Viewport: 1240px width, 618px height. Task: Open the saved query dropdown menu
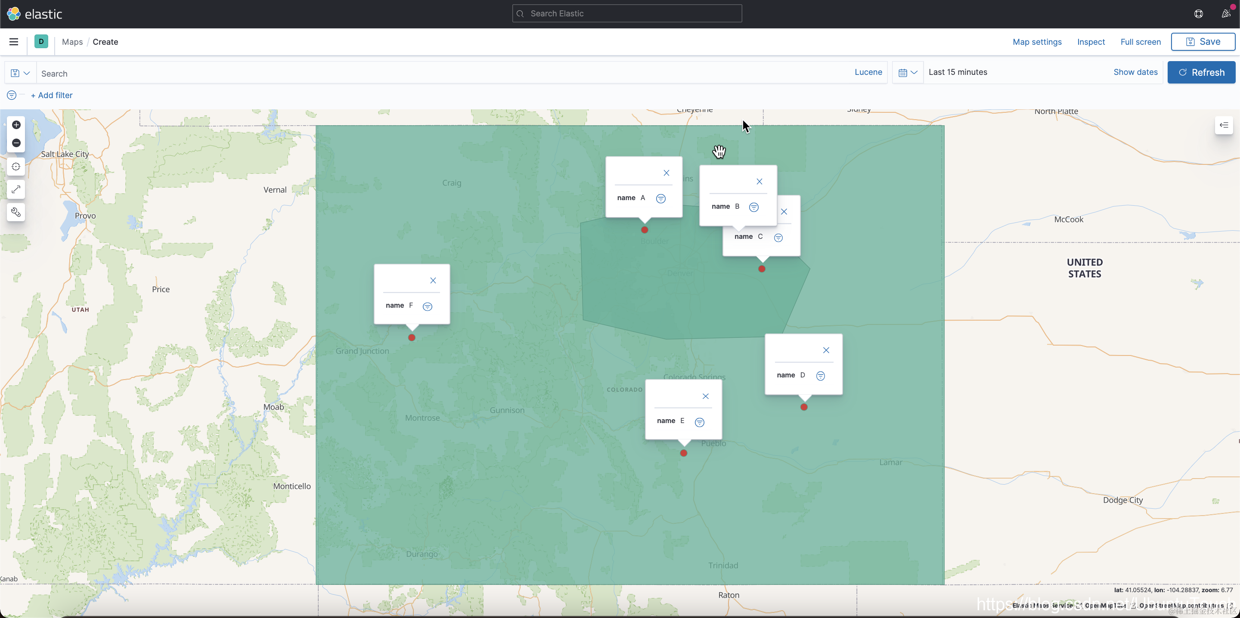(20, 73)
